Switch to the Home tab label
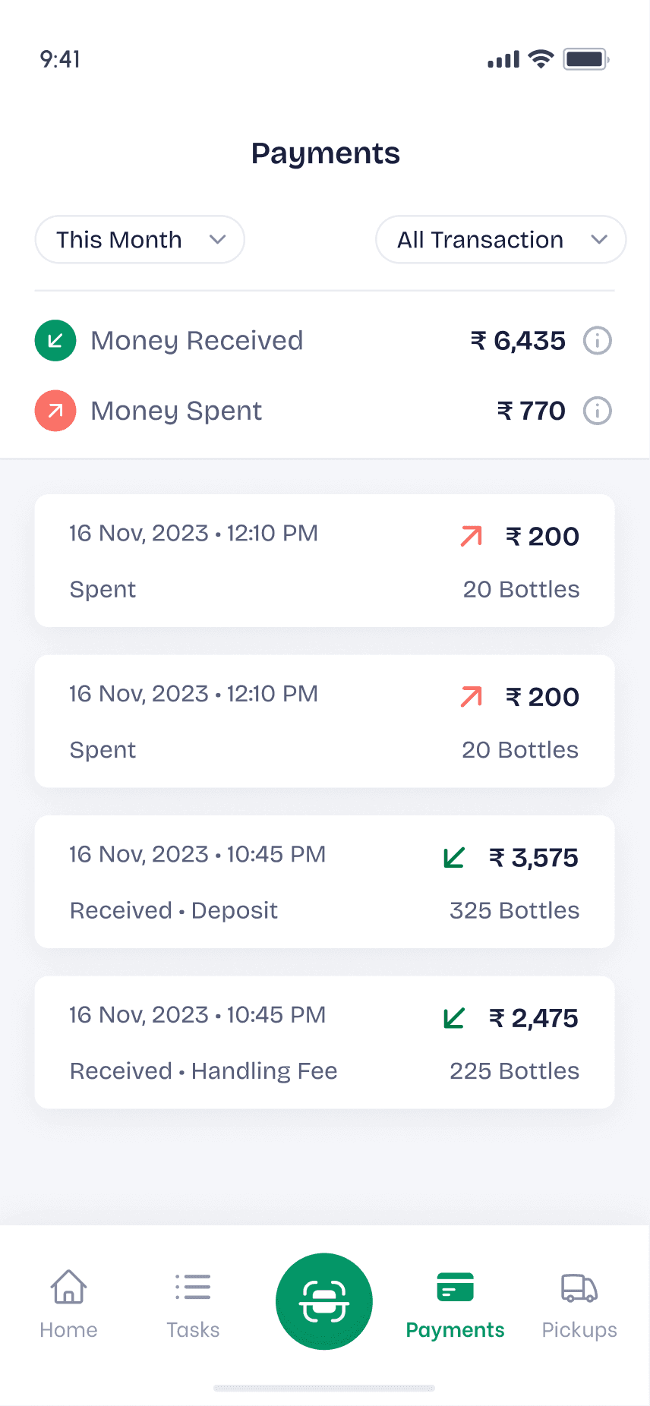Image resolution: width=650 pixels, height=1406 pixels. point(68,1330)
